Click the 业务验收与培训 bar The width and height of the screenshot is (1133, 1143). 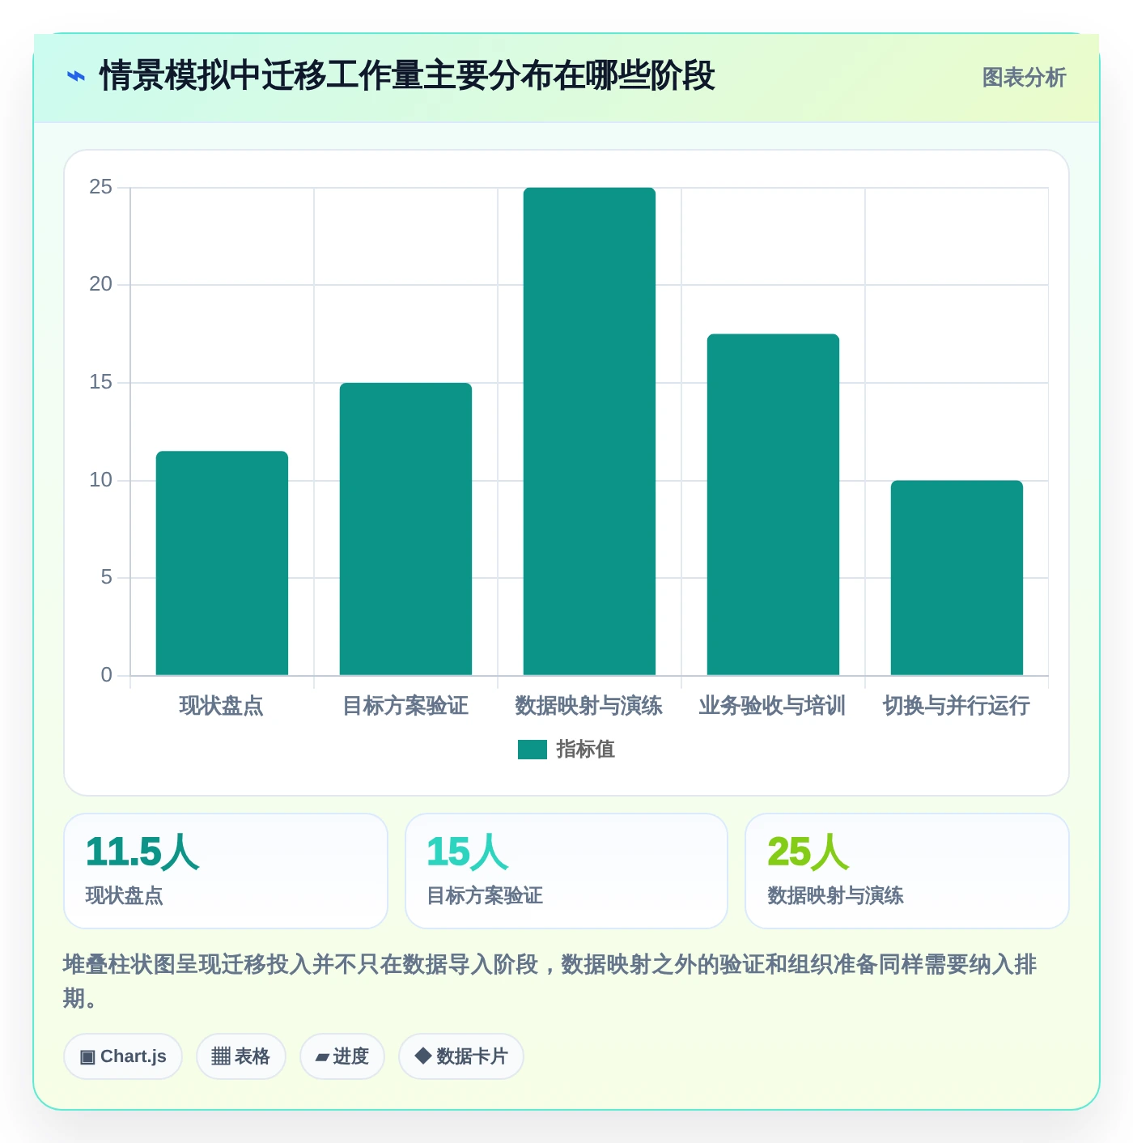[x=773, y=504]
